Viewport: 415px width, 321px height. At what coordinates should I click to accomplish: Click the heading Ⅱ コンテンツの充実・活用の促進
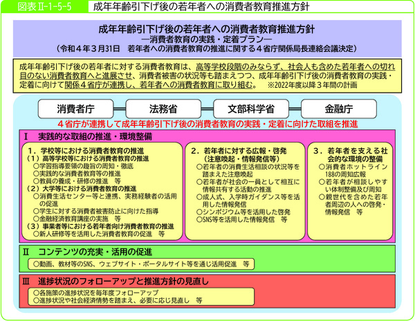[x=88, y=252]
